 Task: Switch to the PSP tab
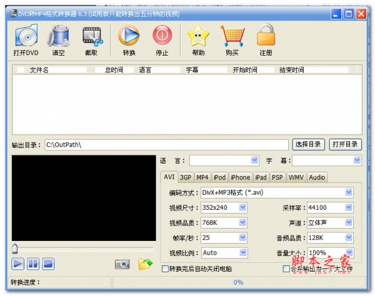[277, 177]
